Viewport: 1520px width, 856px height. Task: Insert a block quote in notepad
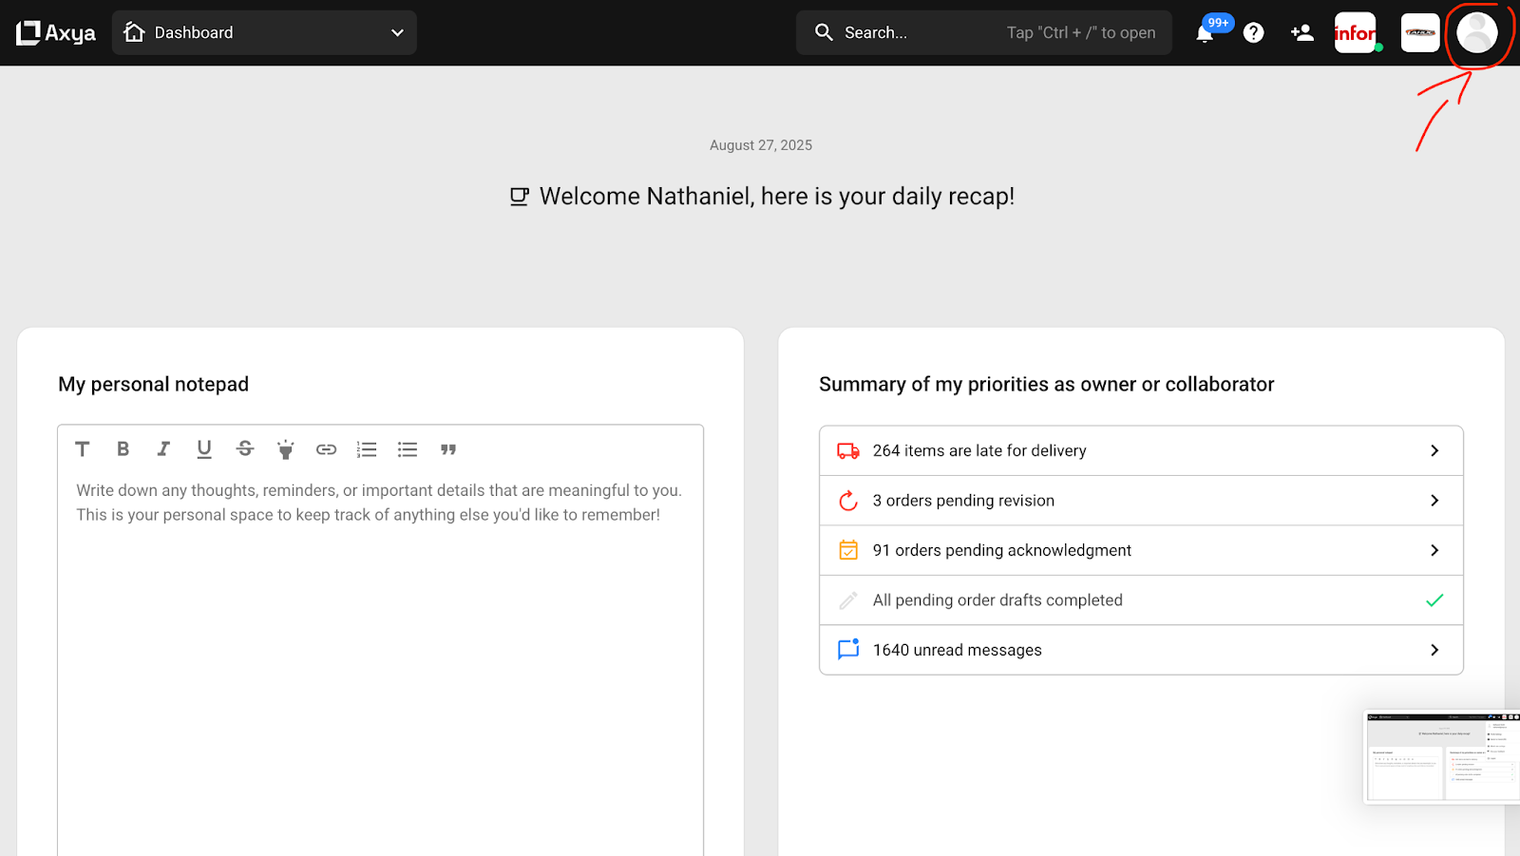[448, 449]
